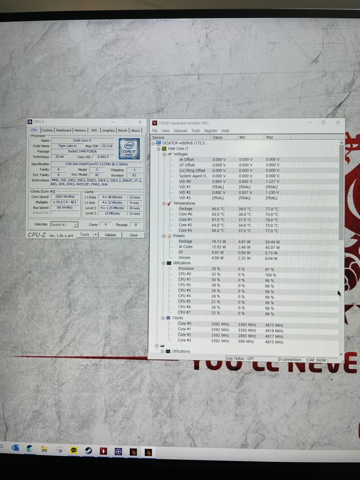Image resolution: width=360 pixels, height=480 pixels.
Task: Open the Whale browser taskbar icon
Action: [29, 448]
